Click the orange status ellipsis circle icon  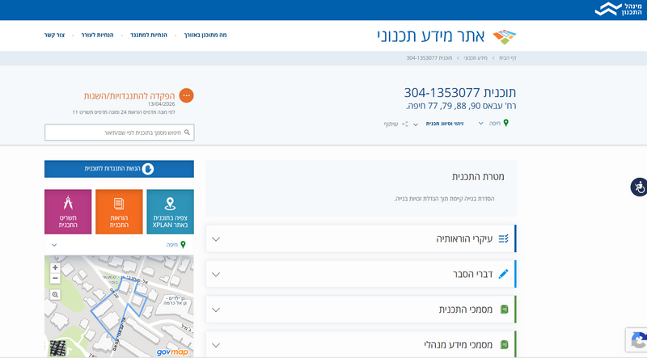tap(187, 95)
